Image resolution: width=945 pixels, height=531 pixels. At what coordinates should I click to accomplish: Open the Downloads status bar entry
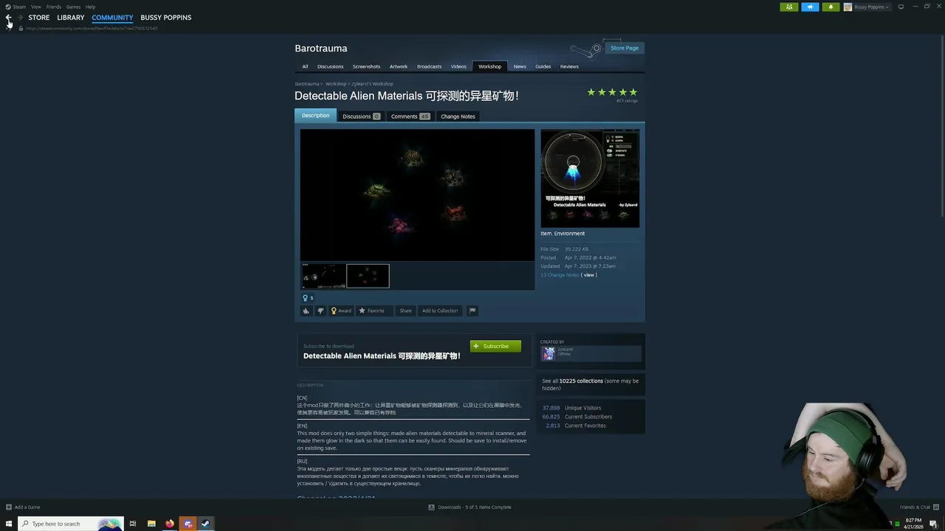(x=470, y=507)
